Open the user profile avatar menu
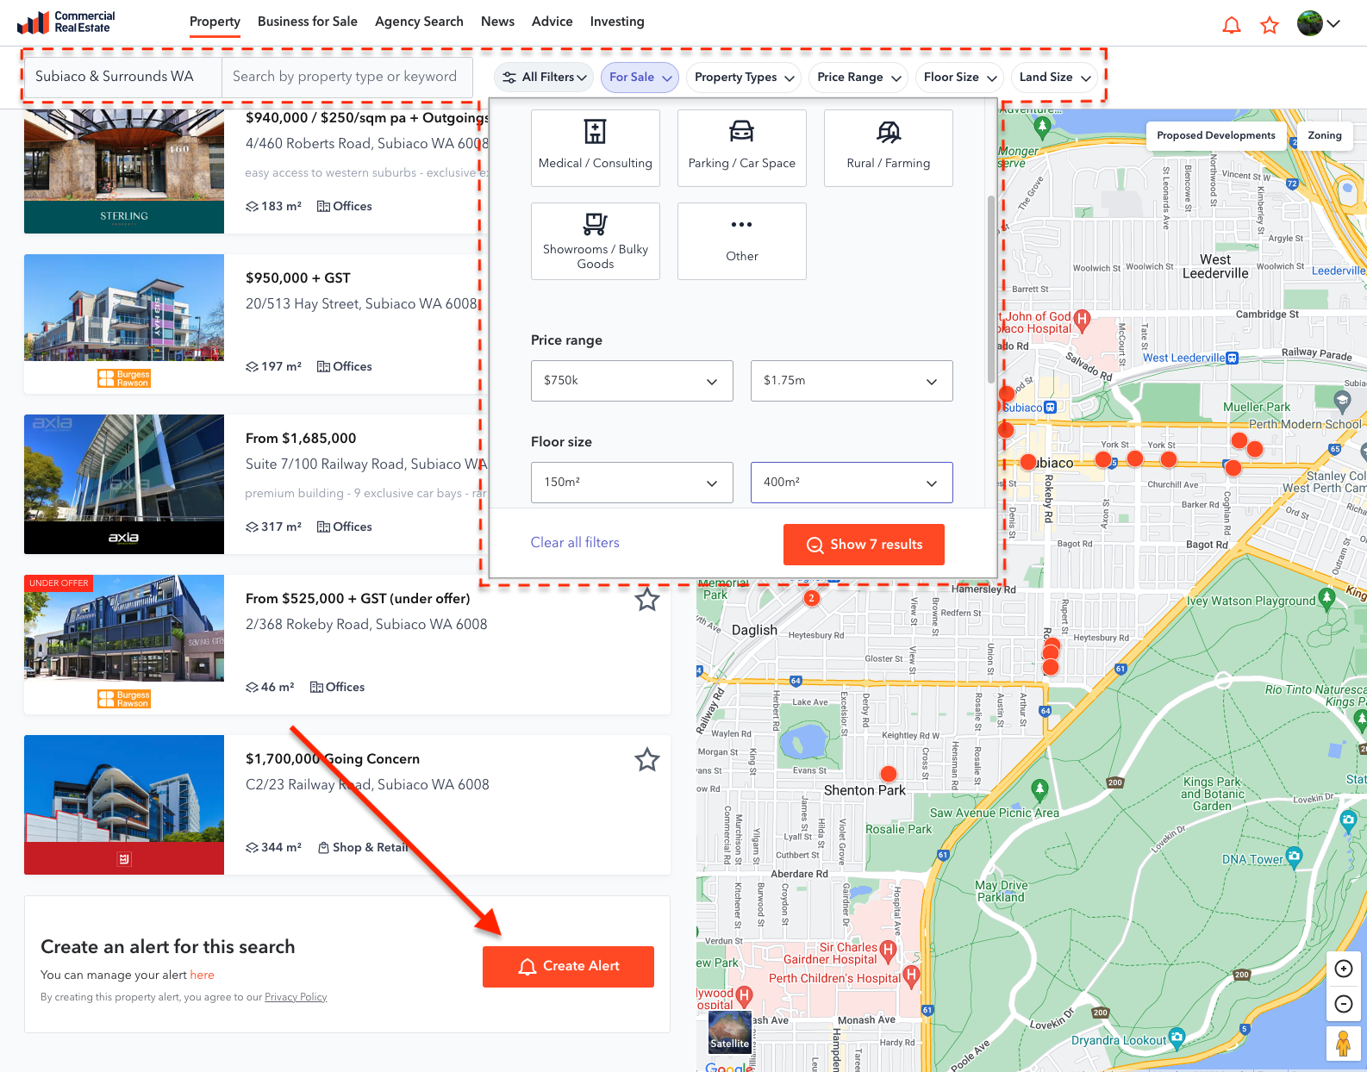The width and height of the screenshot is (1367, 1072). 1319,23
